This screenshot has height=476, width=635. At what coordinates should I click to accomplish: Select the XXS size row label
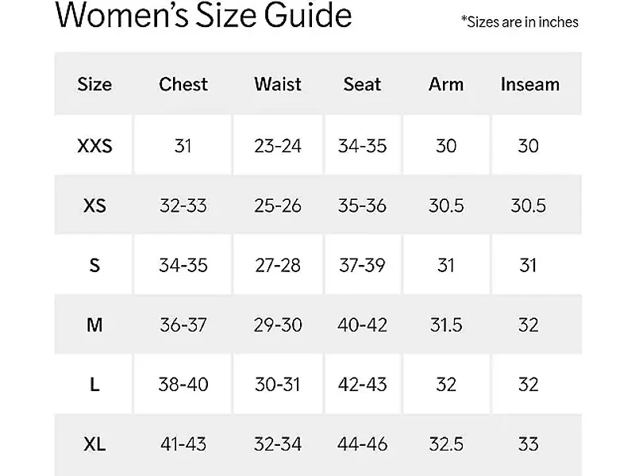pos(94,146)
